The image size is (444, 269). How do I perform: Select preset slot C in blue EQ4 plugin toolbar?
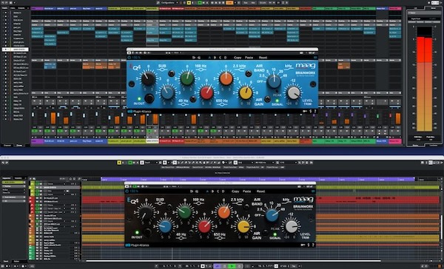click(220, 58)
